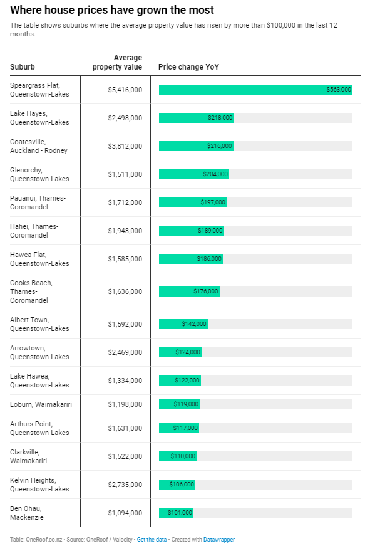Open the Datawrapper link in footer
The image size is (370, 546).
coord(219,539)
